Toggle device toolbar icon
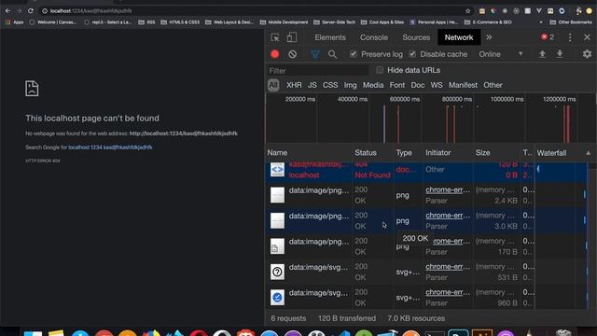597x336 pixels. point(292,37)
